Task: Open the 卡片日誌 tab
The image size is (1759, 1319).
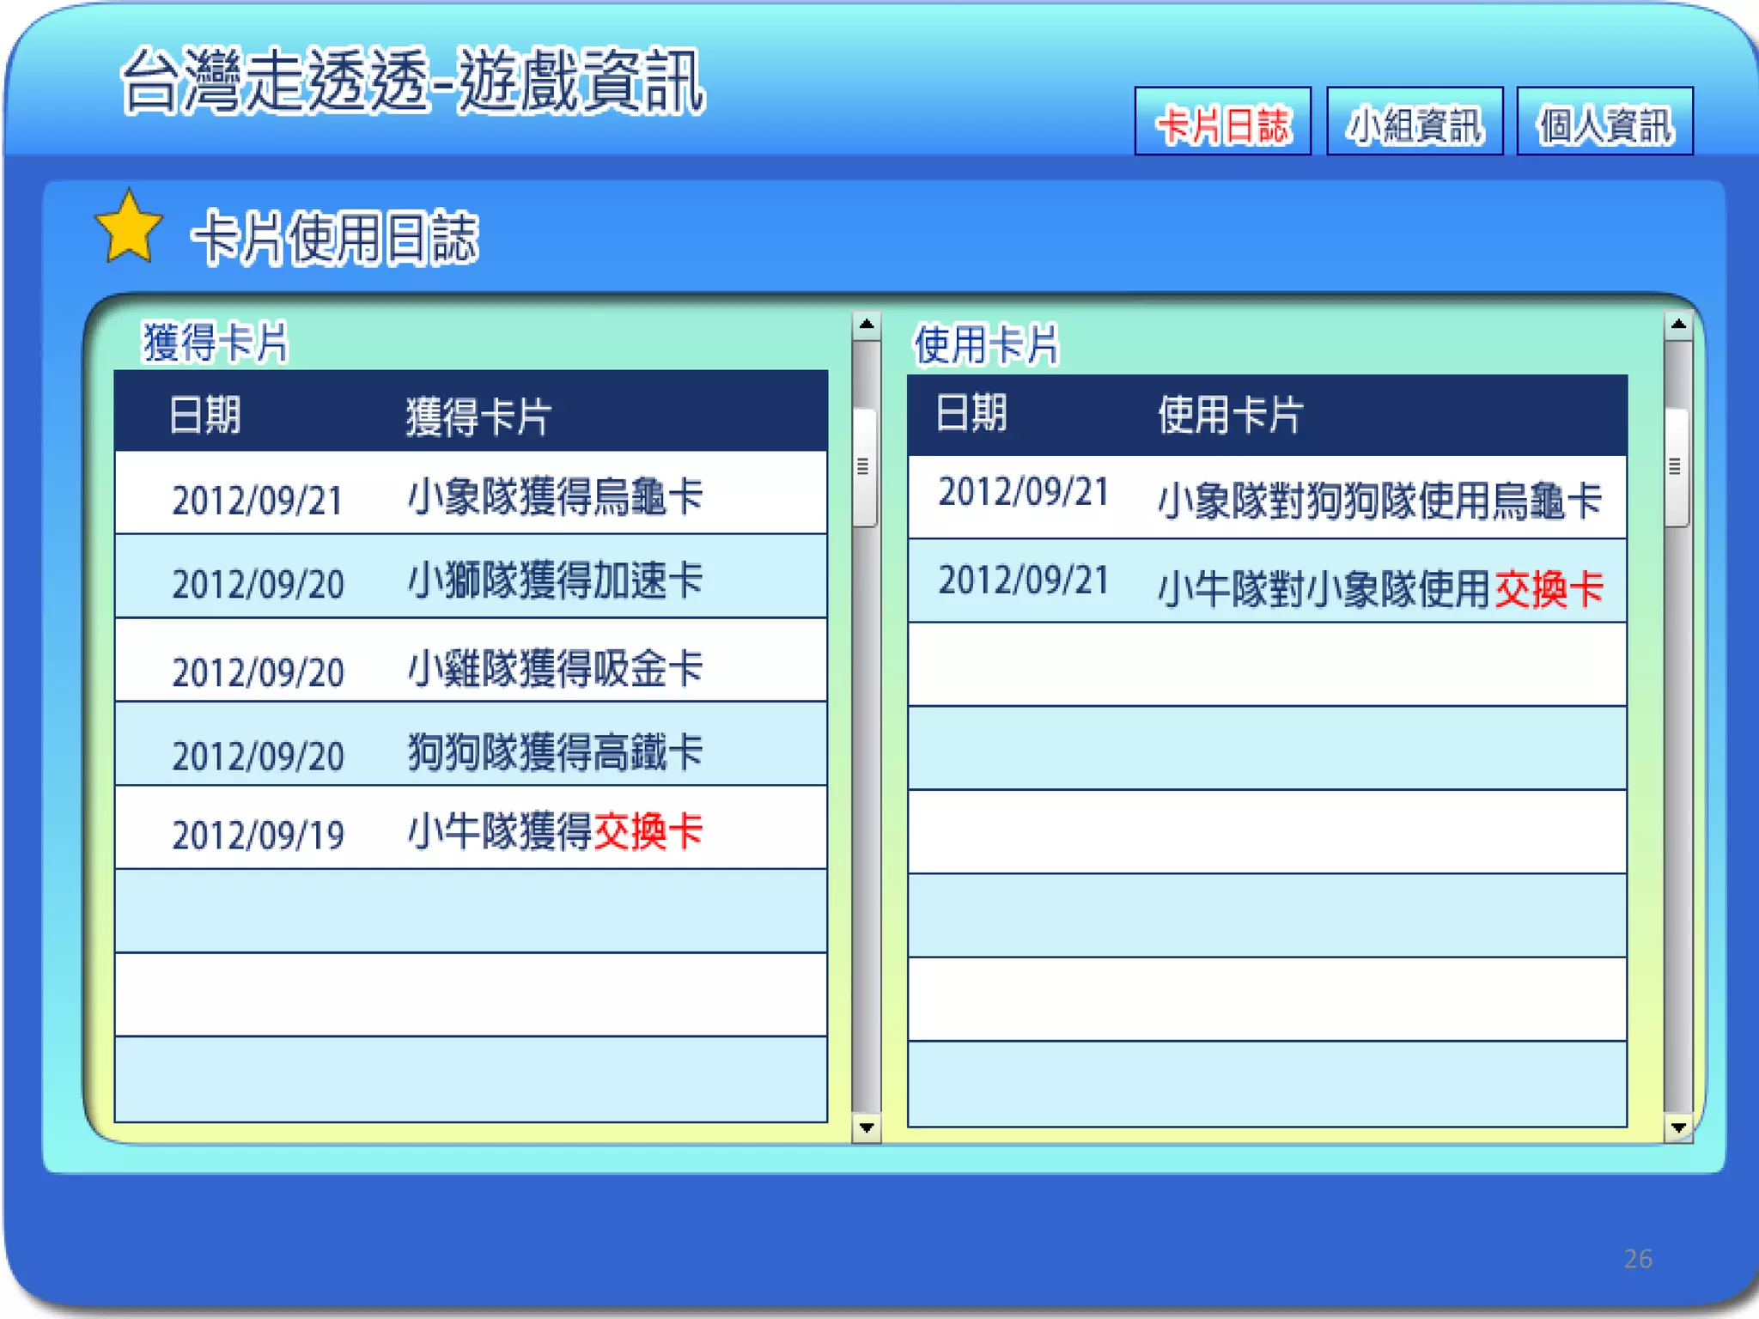Action: click(x=1221, y=123)
